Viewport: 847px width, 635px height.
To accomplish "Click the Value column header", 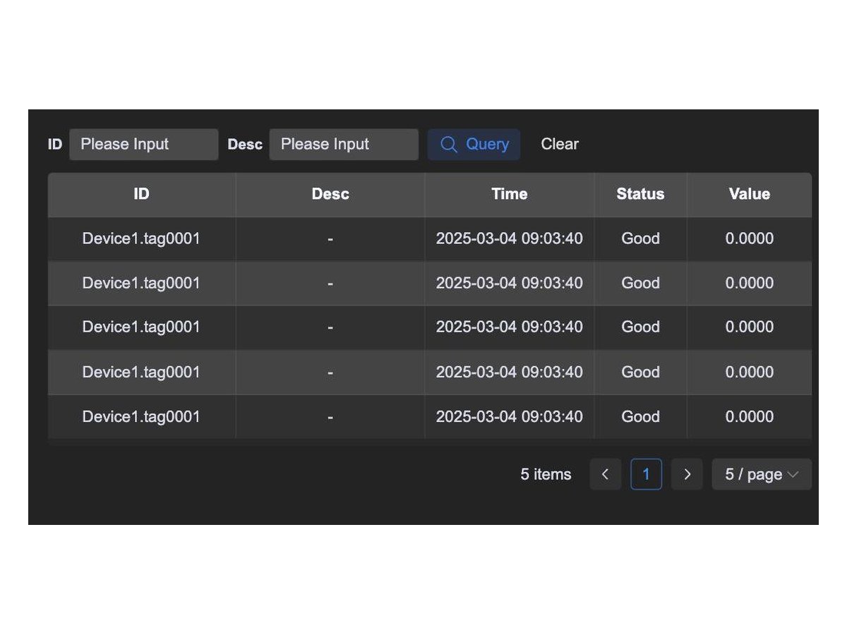I will (x=749, y=194).
